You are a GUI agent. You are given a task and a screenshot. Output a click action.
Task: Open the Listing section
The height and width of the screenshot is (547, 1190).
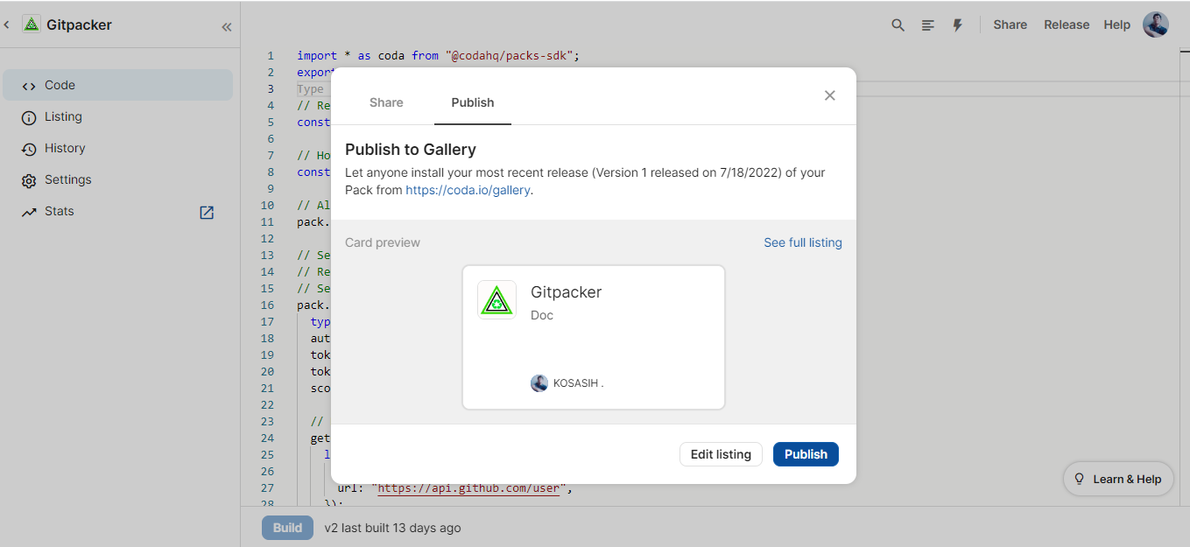click(x=118, y=116)
